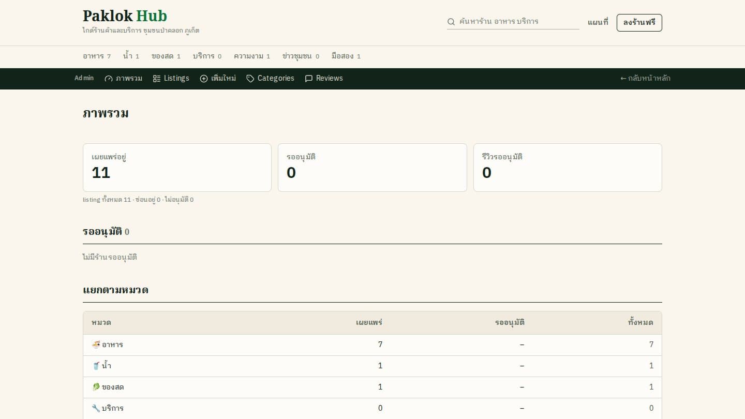The image size is (745, 419).
Task: Open the ภาพรวม admin section
Action: [124, 79]
